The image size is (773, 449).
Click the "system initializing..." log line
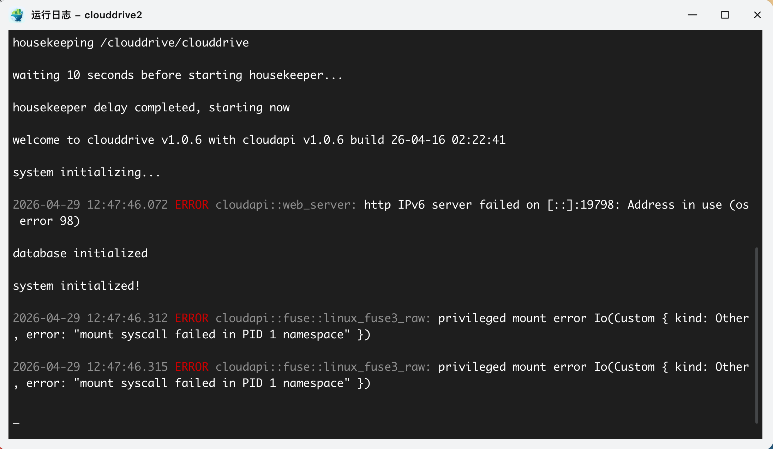(x=86, y=172)
